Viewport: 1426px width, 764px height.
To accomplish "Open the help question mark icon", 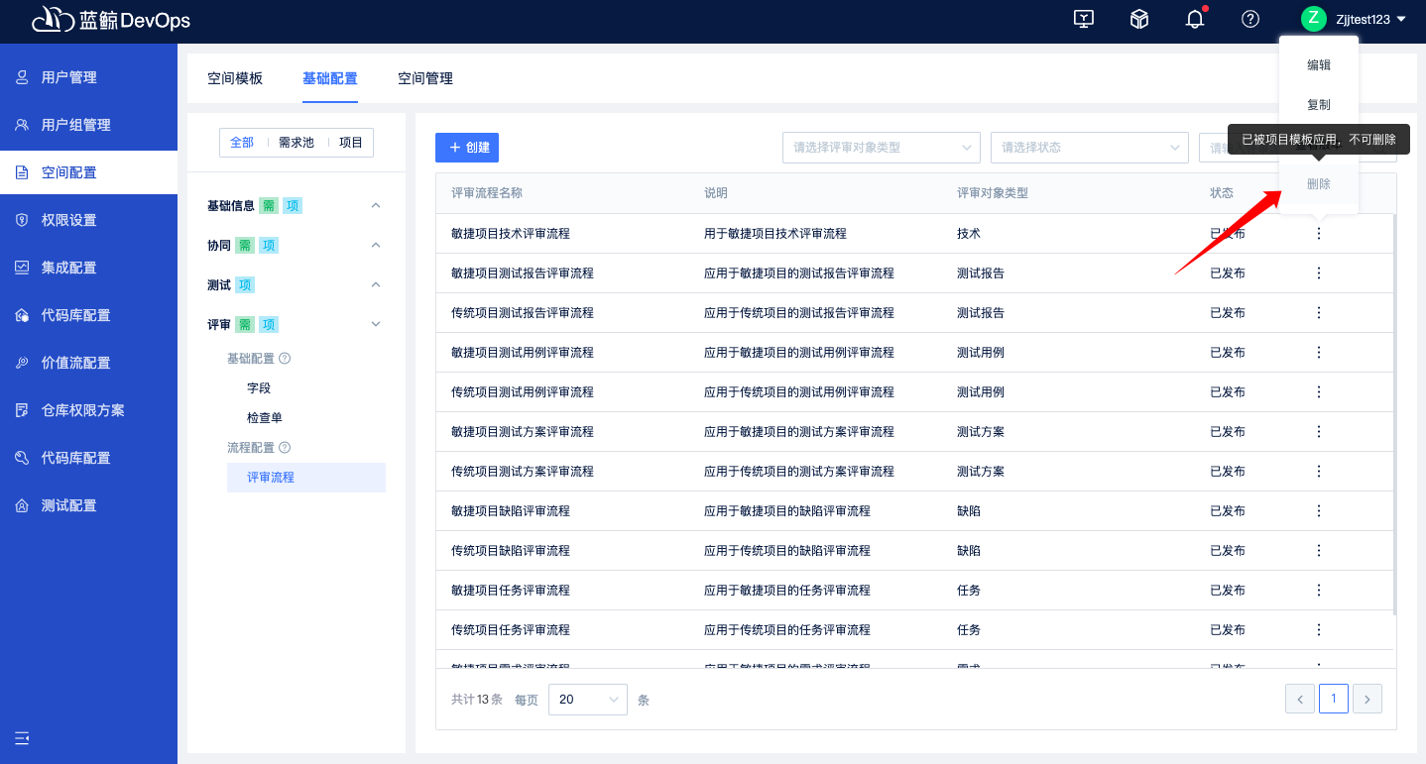I will pyautogui.click(x=1250, y=19).
